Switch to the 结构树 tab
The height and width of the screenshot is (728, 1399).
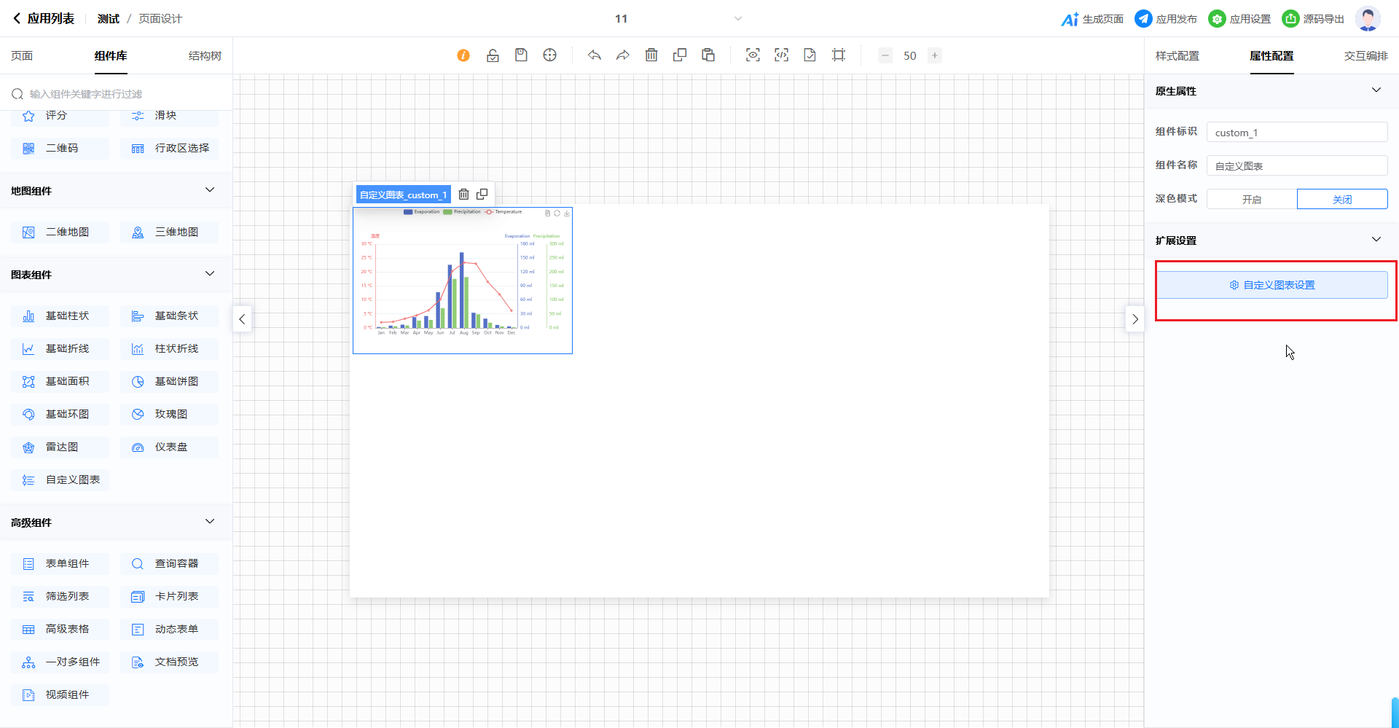205,56
